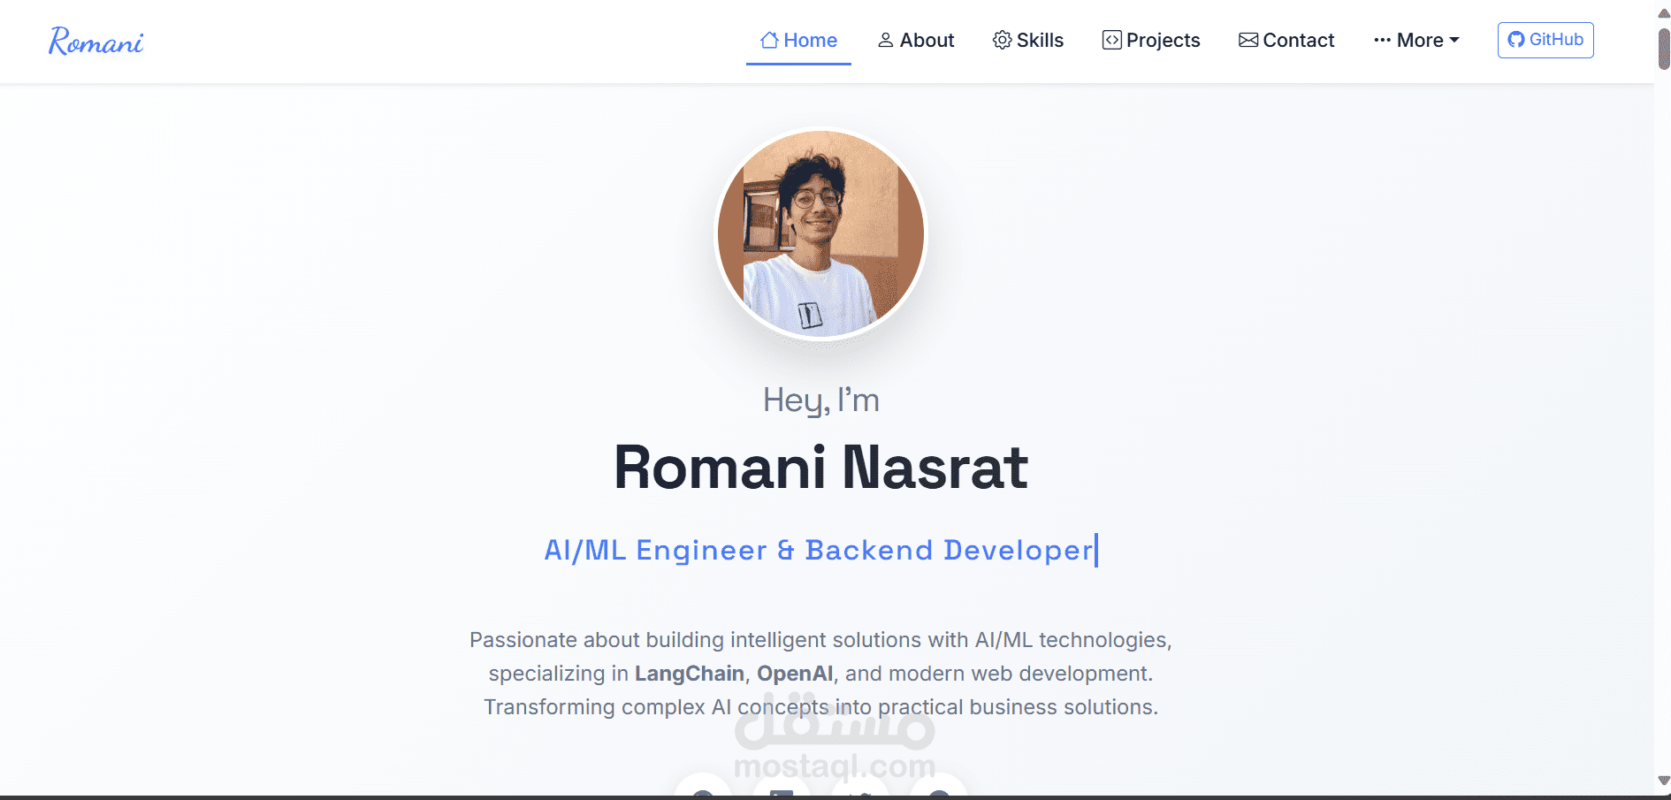Click the Romani Nasrat name heading
The height and width of the screenshot is (800, 1671).
tap(820, 467)
